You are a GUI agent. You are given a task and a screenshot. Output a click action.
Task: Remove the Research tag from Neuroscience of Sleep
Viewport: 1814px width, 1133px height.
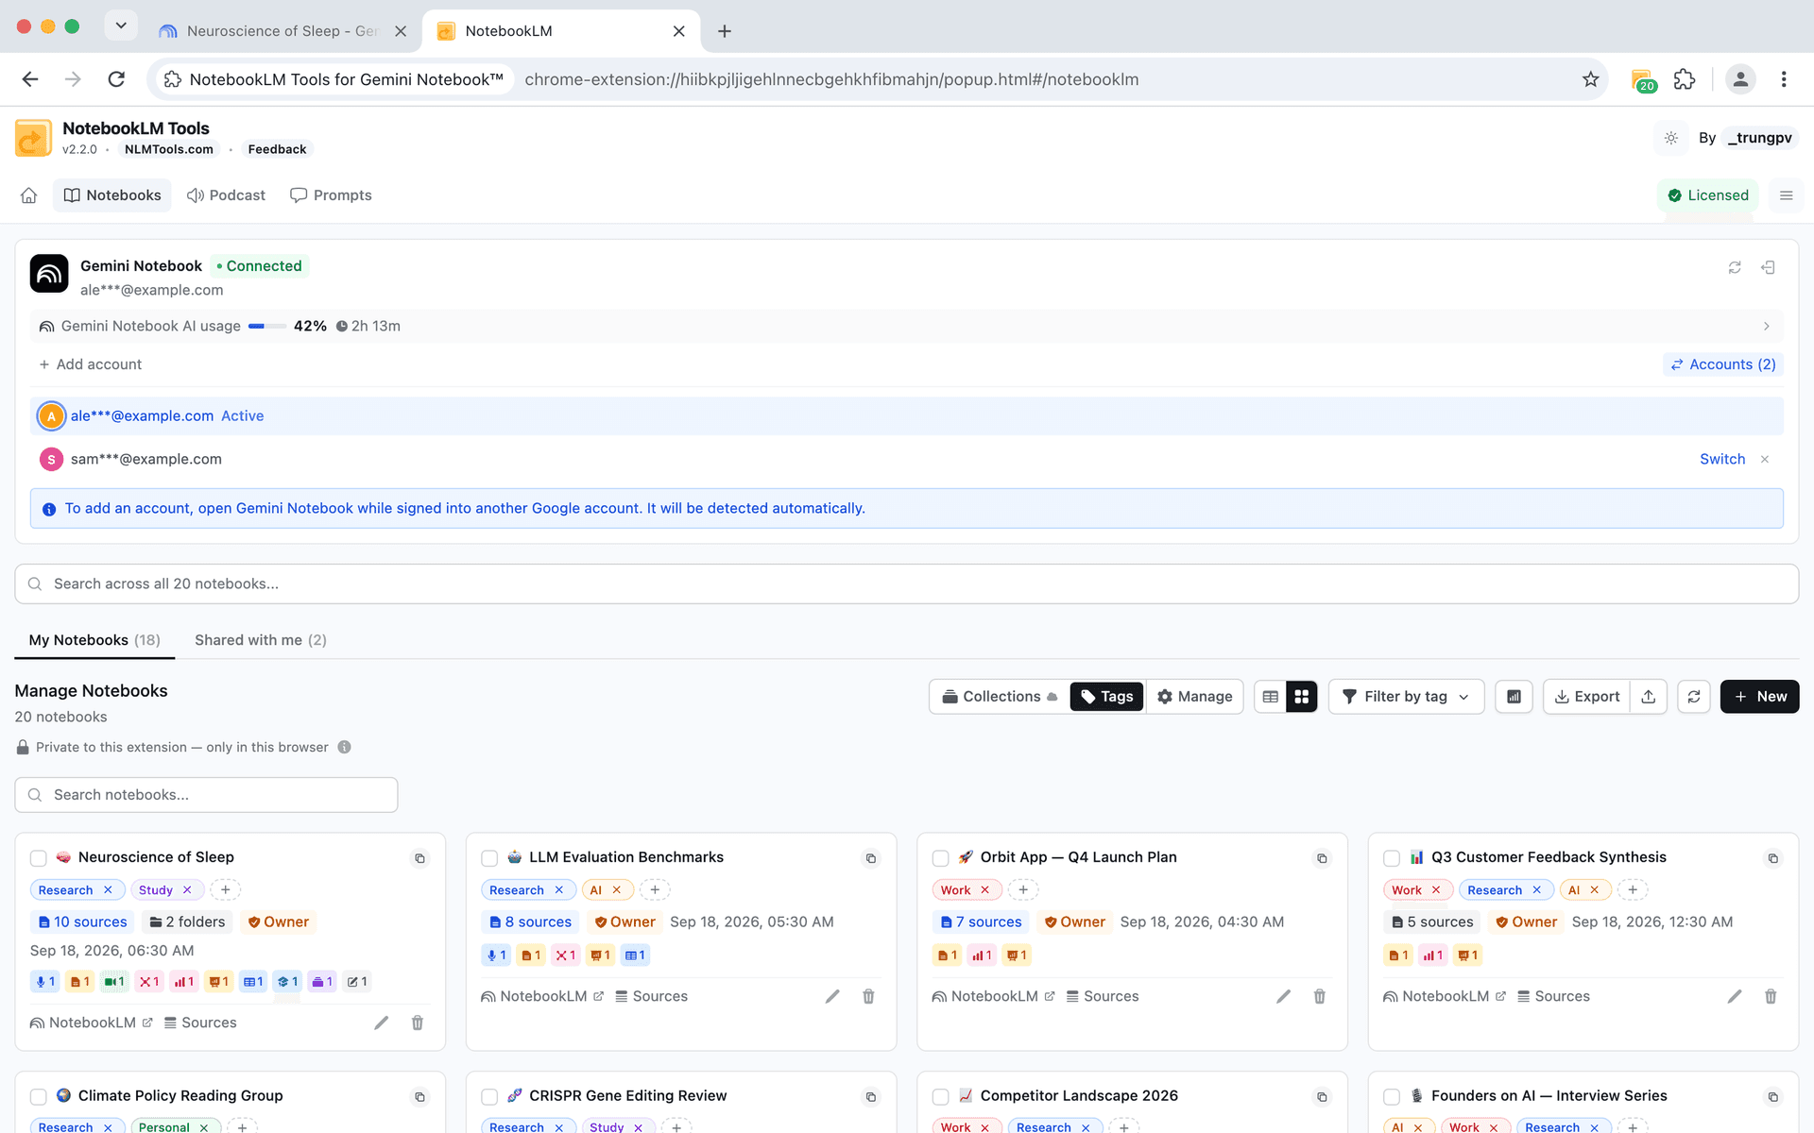pos(108,890)
